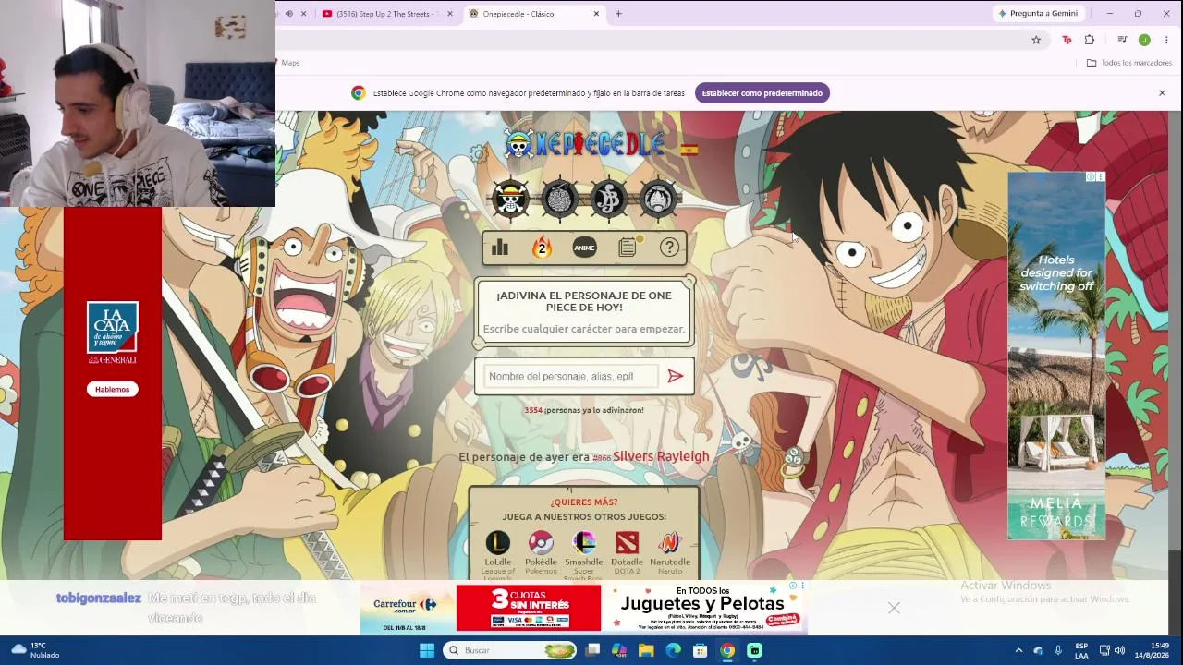Open File Explorer from the taskbar

click(646, 650)
